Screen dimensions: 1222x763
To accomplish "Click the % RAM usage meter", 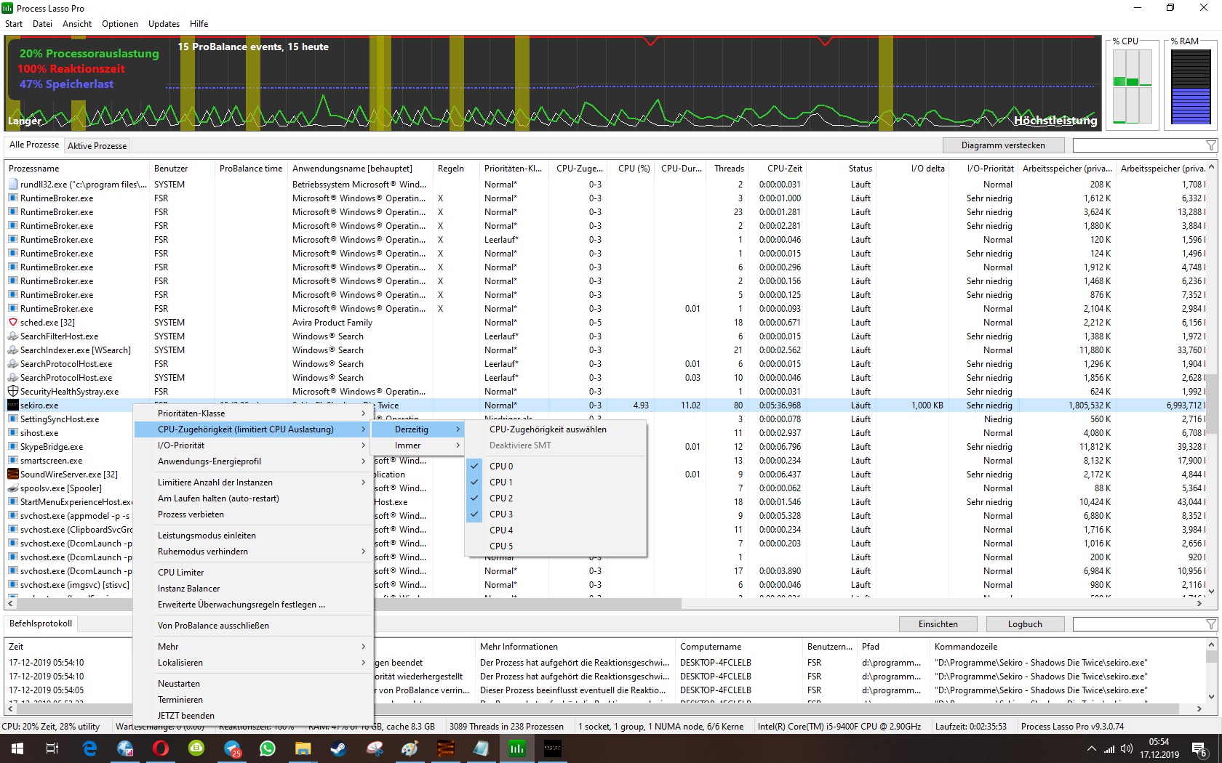I will click(1191, 87).
